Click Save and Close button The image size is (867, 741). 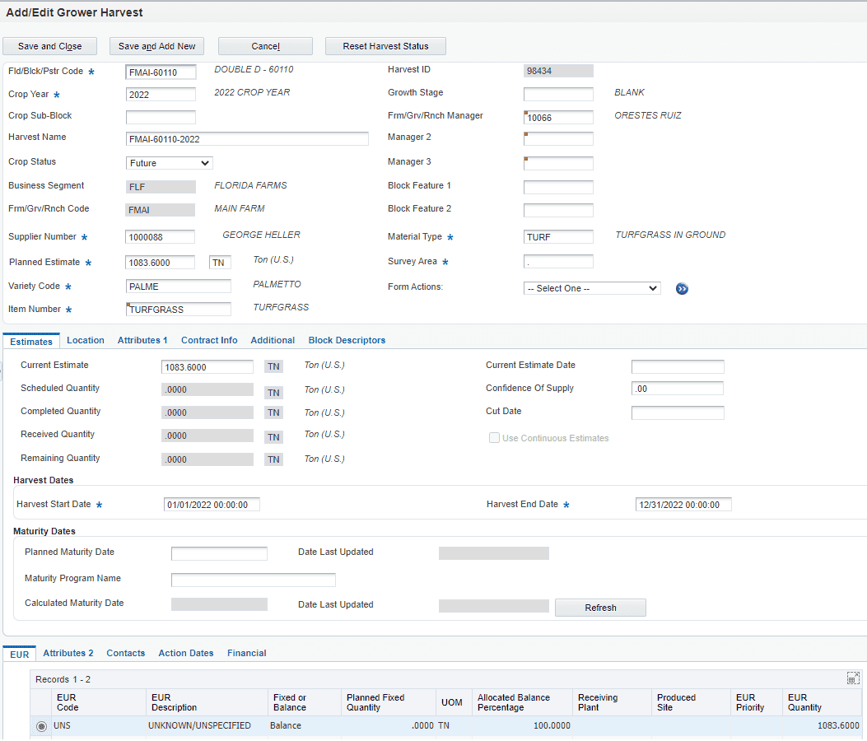(49, 46)
